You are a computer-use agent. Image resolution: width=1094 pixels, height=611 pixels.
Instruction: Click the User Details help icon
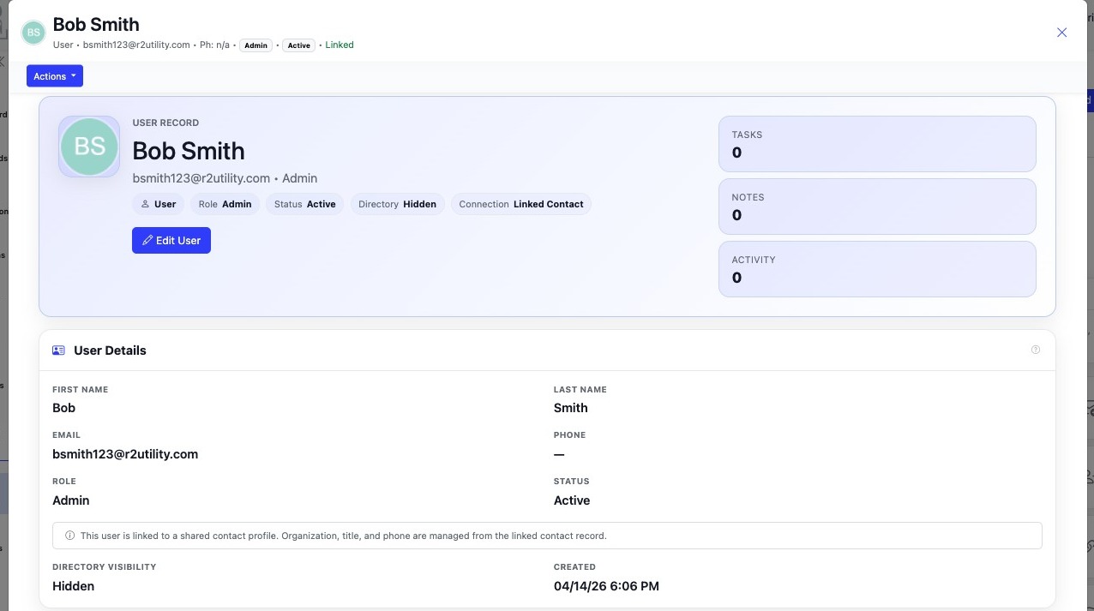[1036, 350]
